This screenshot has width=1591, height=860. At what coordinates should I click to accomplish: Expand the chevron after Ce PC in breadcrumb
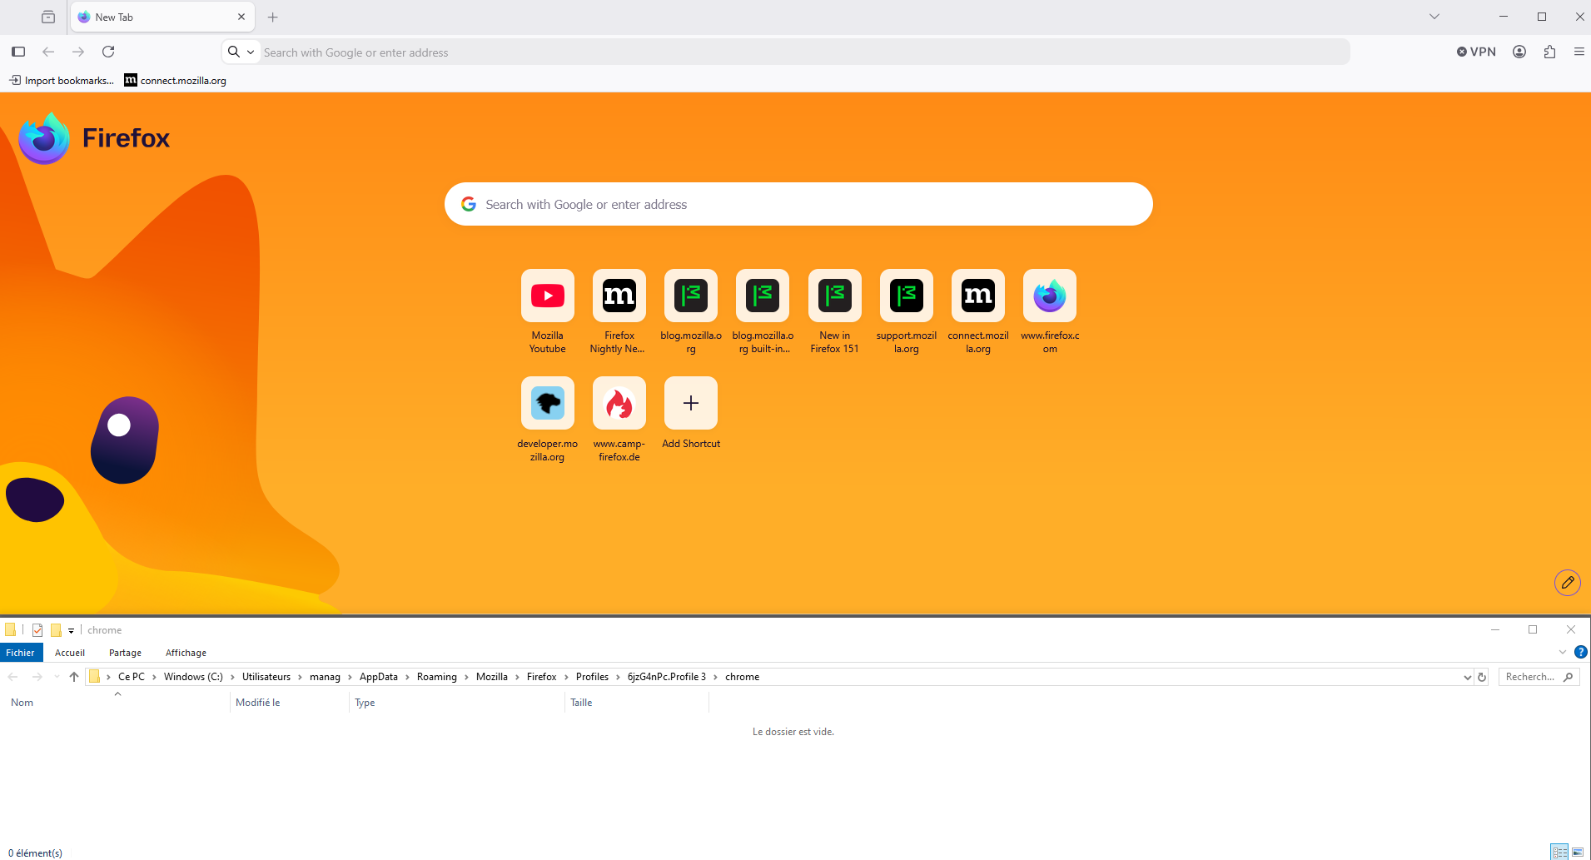click(154, 677)
